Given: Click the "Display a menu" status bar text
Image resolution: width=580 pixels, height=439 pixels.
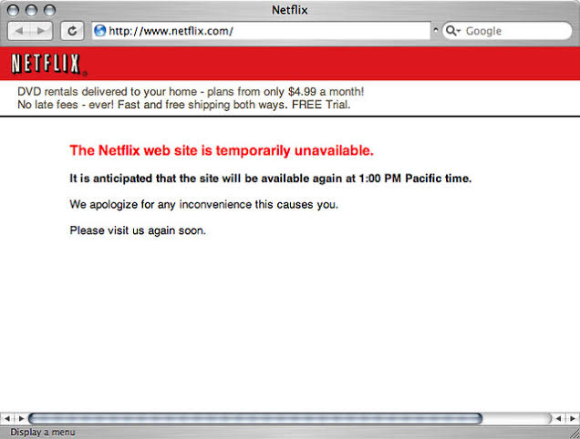Looking at the screenshot, I should (x=43, y=432).
